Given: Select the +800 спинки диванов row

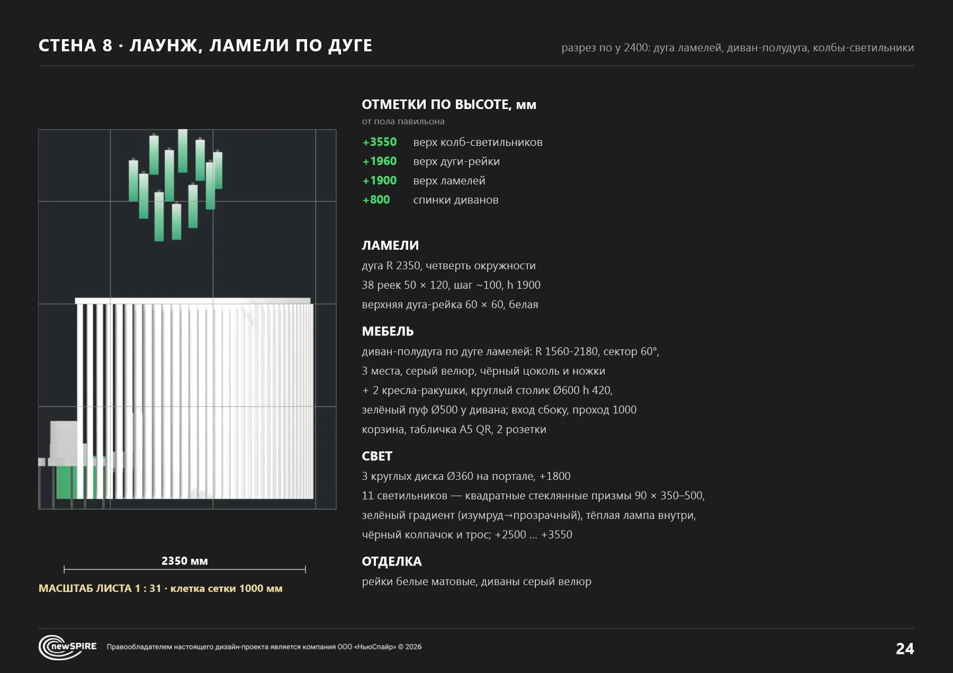Looking at the screenshot, I should point(430,200).
